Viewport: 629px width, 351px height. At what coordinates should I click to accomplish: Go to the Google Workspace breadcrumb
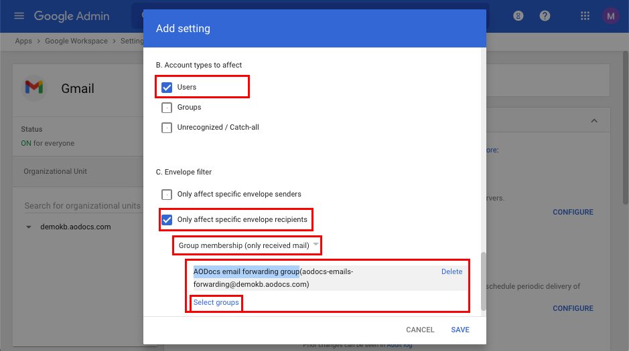click(x=76, y=41)
